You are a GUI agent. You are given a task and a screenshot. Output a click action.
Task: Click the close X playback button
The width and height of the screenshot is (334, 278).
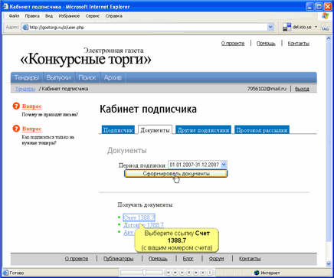click(x=203, y=273)
